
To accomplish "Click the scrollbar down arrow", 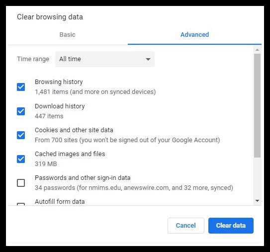I will click(x=257, y=201).
